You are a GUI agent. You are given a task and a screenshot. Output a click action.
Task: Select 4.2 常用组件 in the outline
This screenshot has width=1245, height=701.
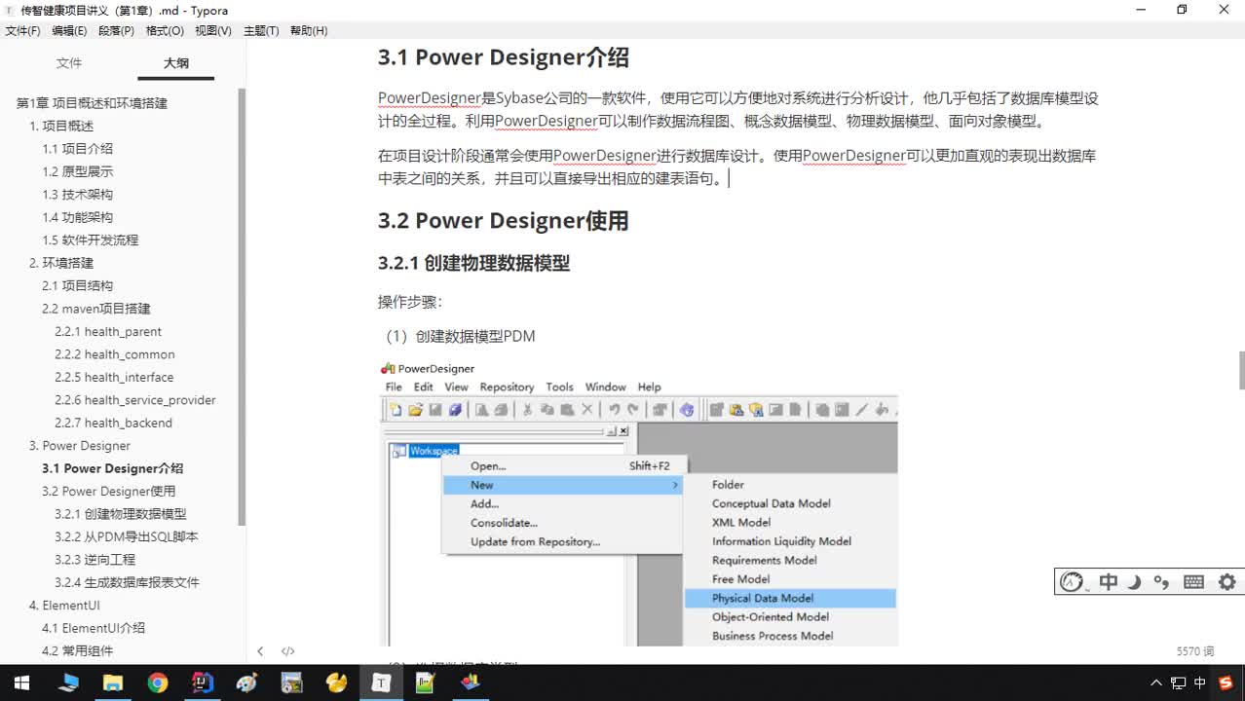point(78,651)
